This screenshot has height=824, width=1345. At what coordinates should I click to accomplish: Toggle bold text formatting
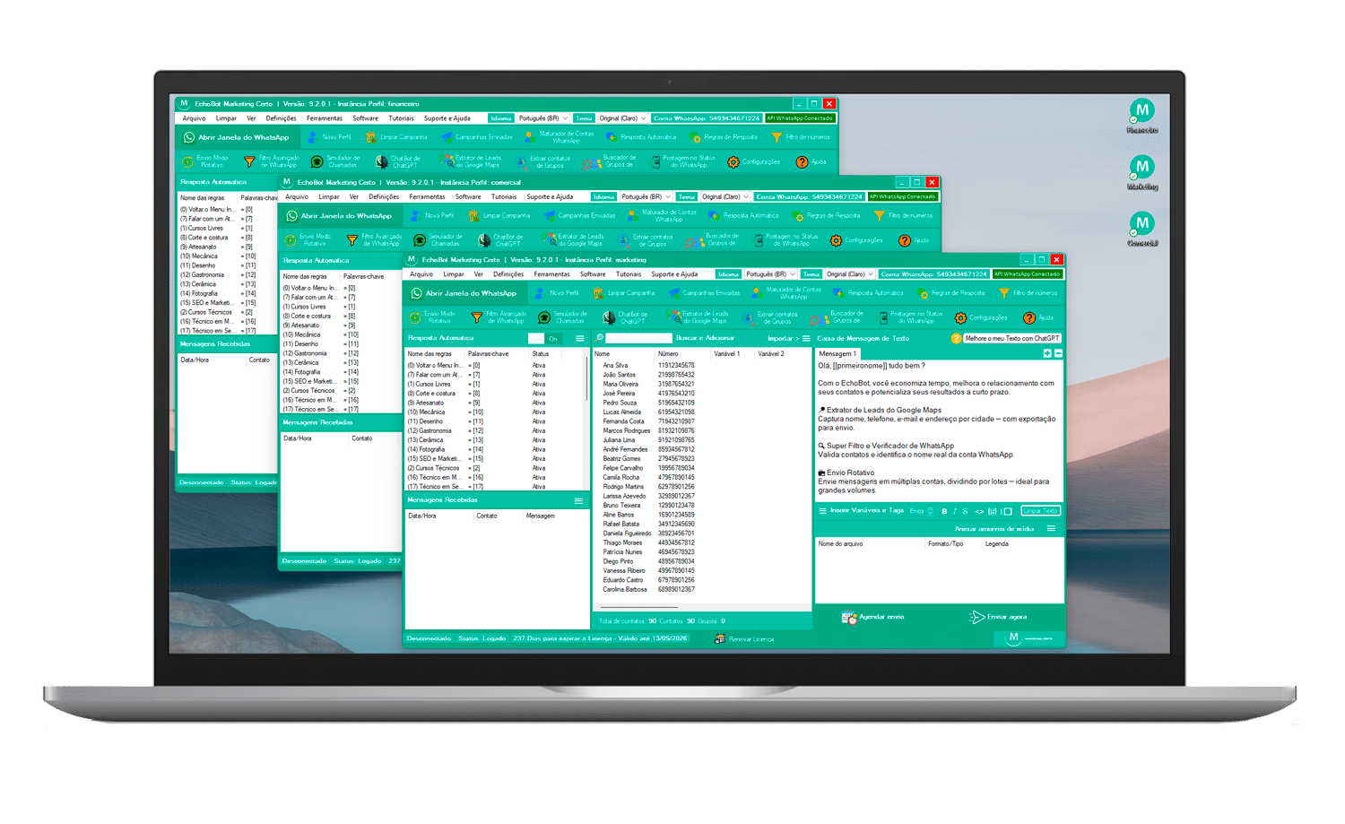point(944,511)
